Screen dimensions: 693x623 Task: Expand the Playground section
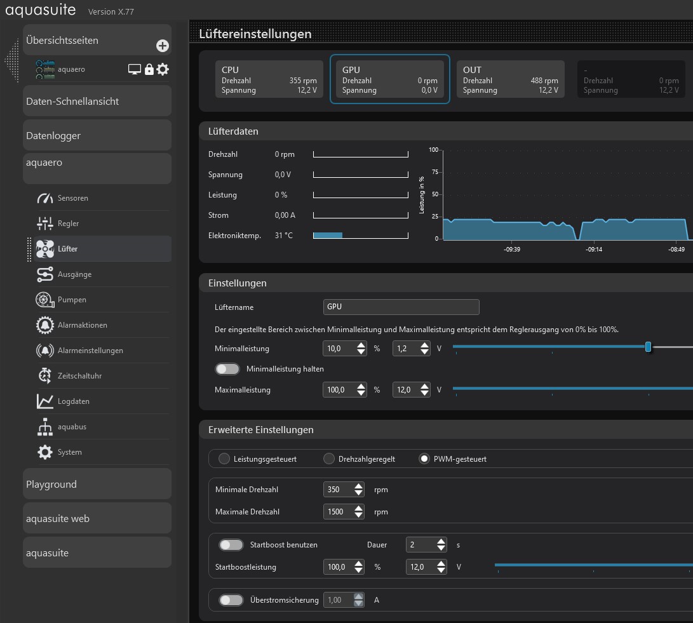(x=97, y=484)
